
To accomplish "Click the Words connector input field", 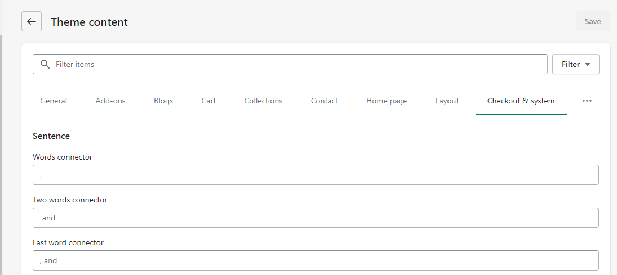I will pos(316,175).
